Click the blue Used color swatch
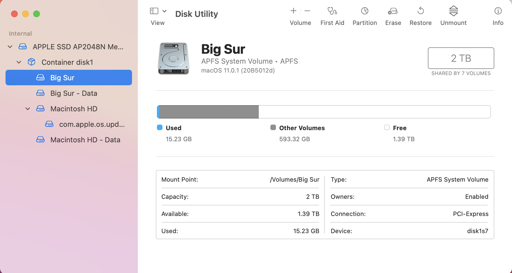 160,127
